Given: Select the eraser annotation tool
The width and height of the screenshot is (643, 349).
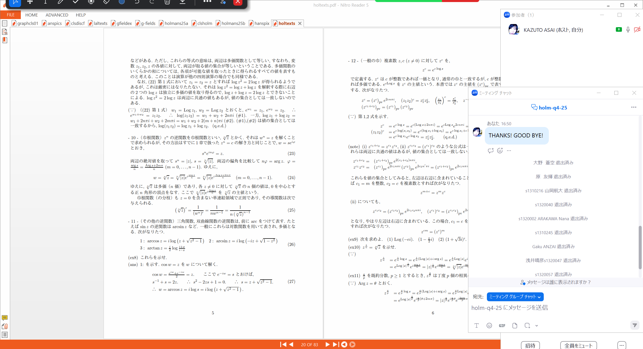Looking at the screenshot, I should tap(106, 2).
